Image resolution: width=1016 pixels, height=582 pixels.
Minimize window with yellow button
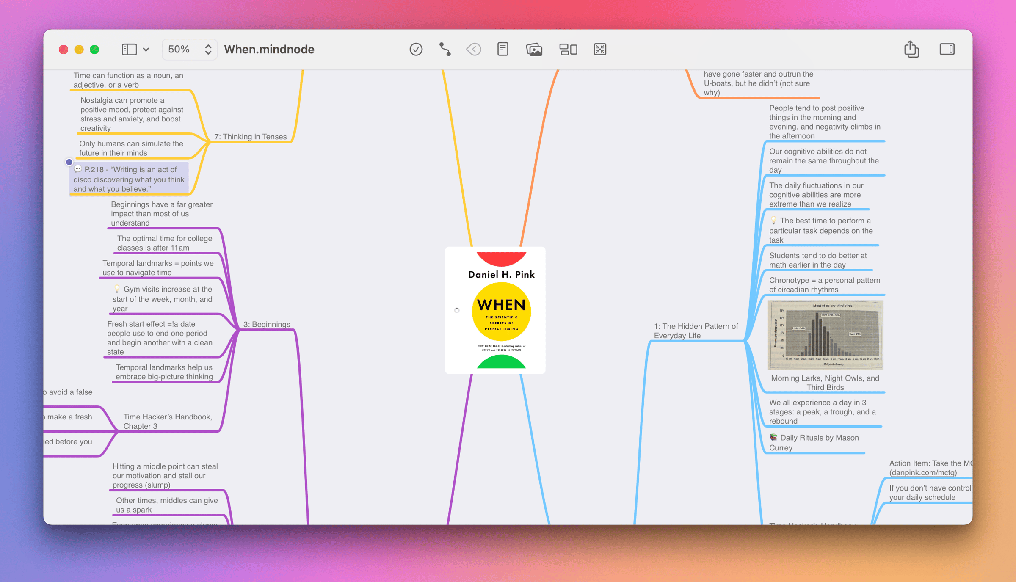pyautogui.click(x=79, y=50)
